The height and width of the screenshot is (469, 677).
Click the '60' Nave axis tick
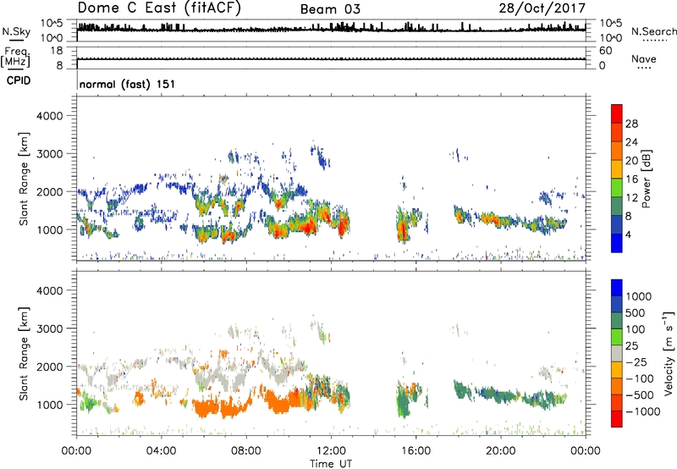[606, 51]
